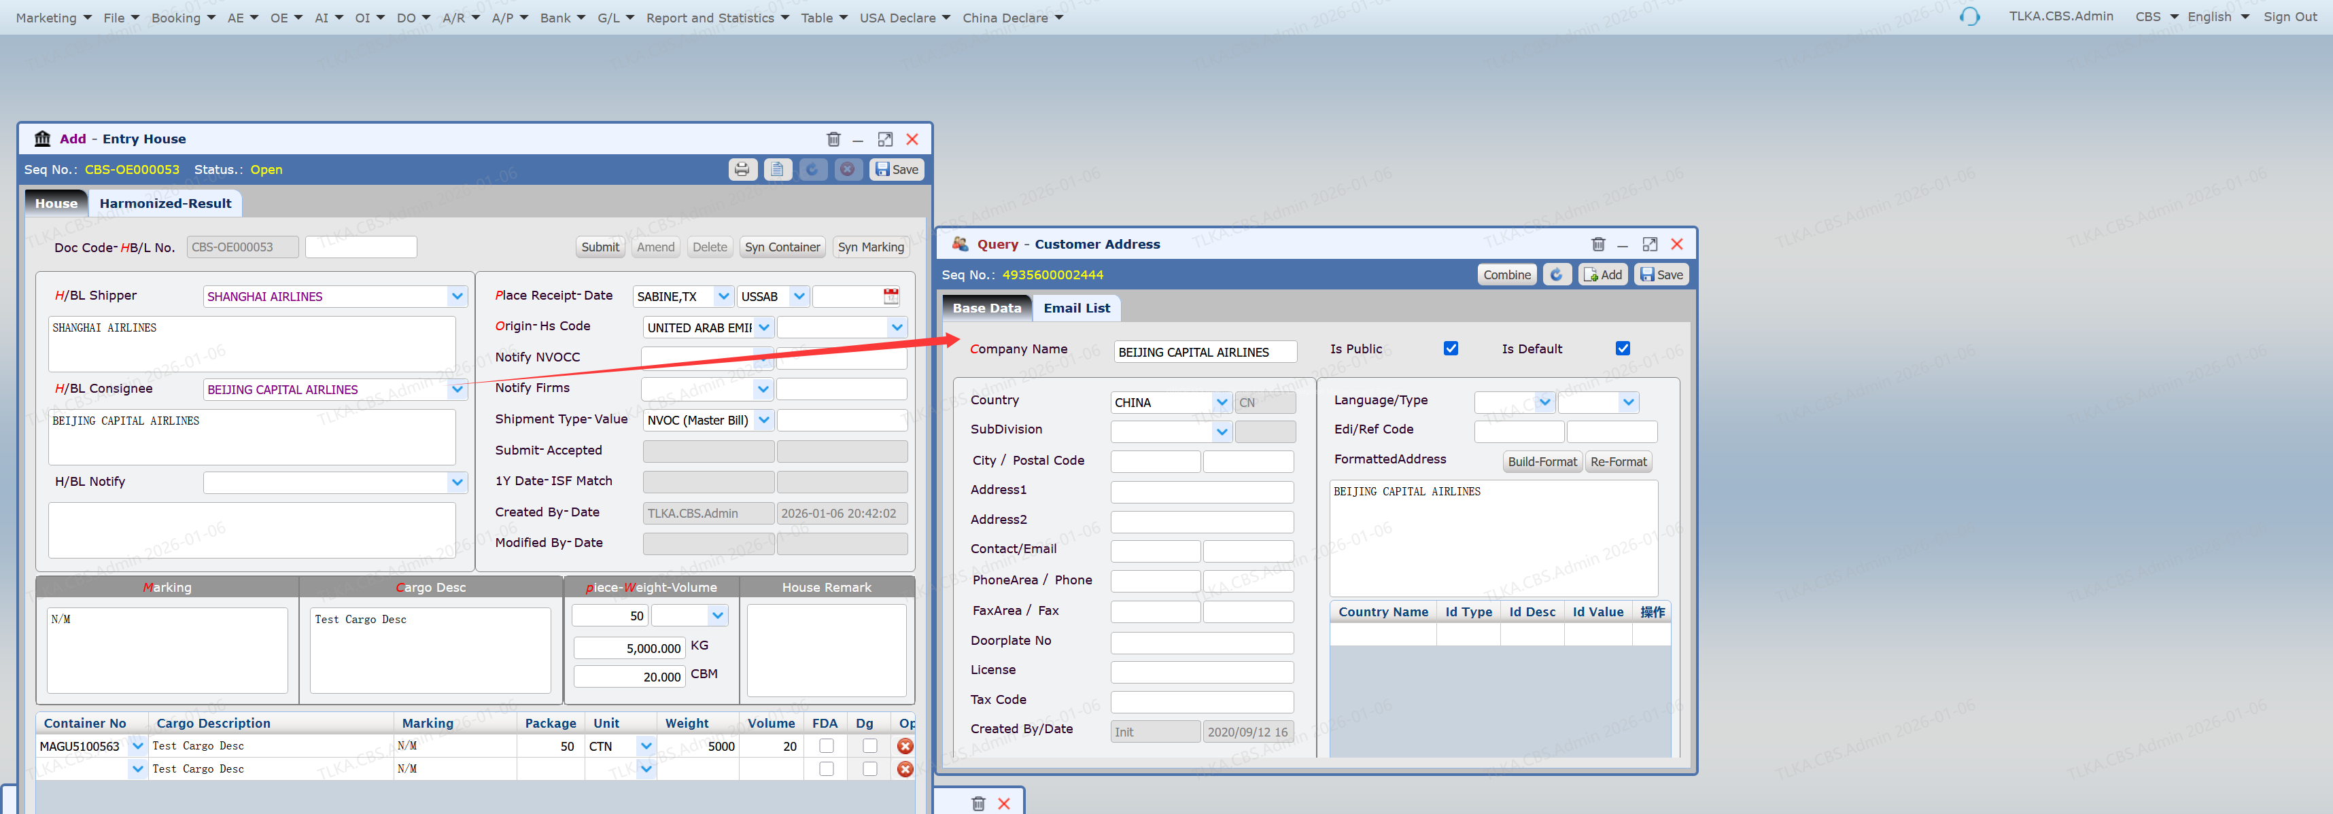Close the bottom minimized panel
Screen dimensions: 2333x814
1003,803
